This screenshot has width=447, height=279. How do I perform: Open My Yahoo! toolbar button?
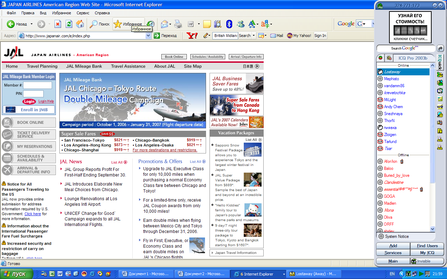299,36
